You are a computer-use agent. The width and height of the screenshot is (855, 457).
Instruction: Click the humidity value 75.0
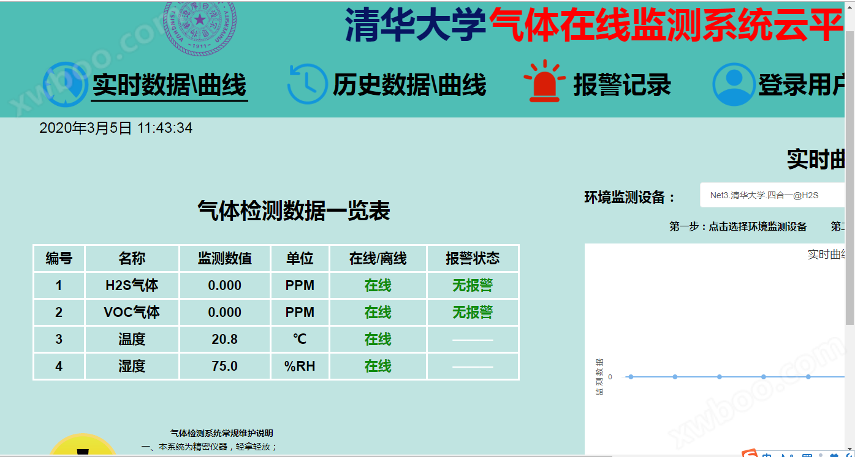coord(225,366)
